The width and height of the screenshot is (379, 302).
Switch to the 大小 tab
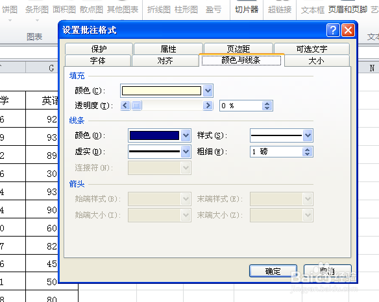pyautogui.click(x=317, y=60)
